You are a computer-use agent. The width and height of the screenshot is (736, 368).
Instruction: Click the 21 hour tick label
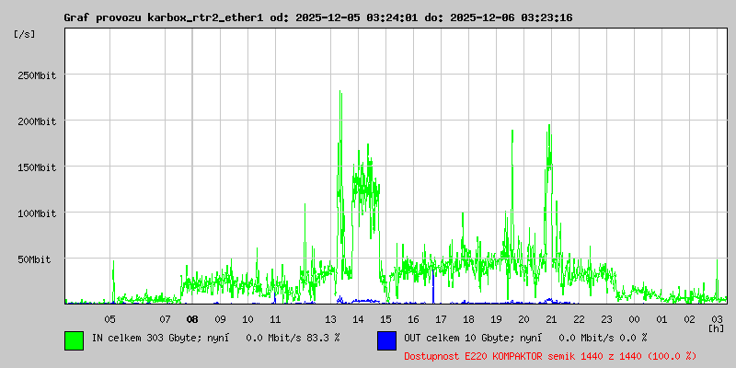click(x=551, y=319)
